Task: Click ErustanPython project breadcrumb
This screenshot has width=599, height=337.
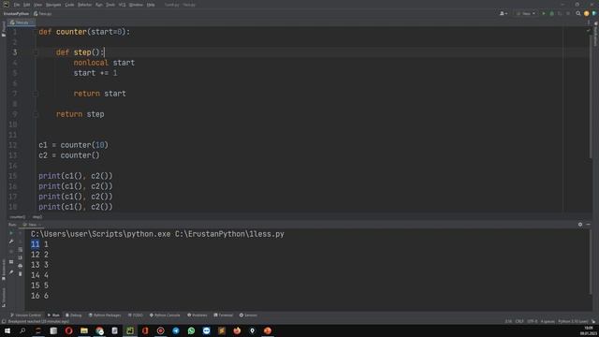Action: pos(17,14)
